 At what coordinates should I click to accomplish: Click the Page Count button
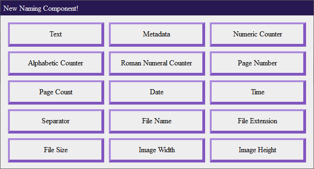point(56,92)
